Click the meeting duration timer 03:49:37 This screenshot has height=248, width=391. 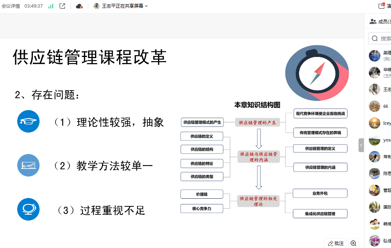(34, 6)
